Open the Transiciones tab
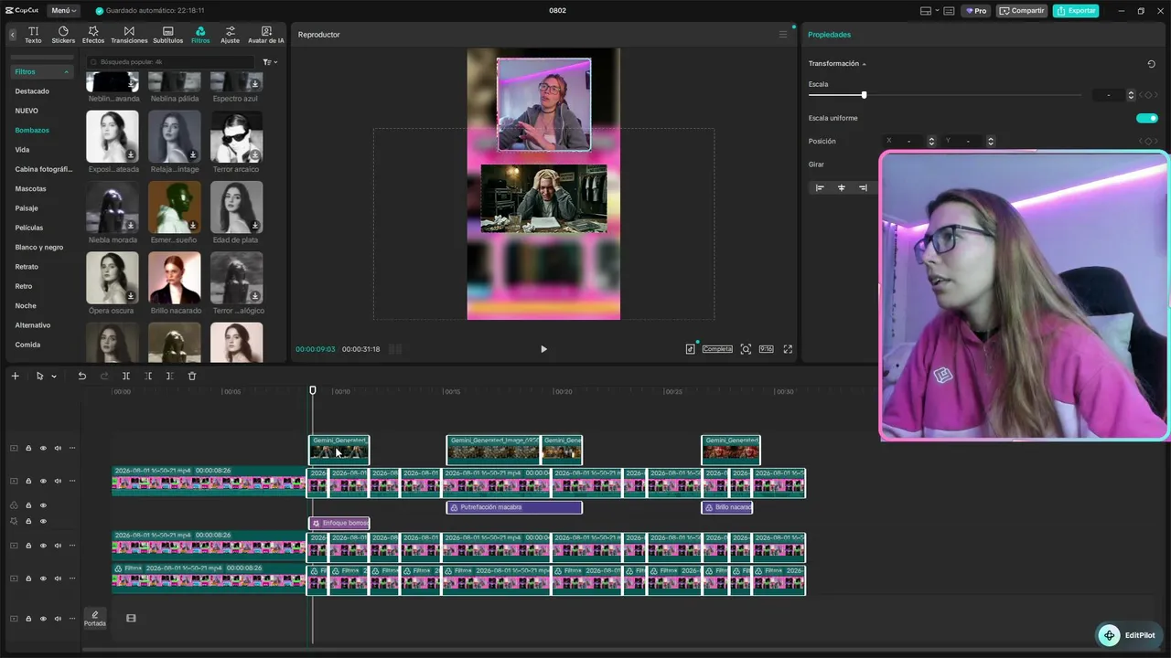The image size is (1171, 658). point(129,35)
